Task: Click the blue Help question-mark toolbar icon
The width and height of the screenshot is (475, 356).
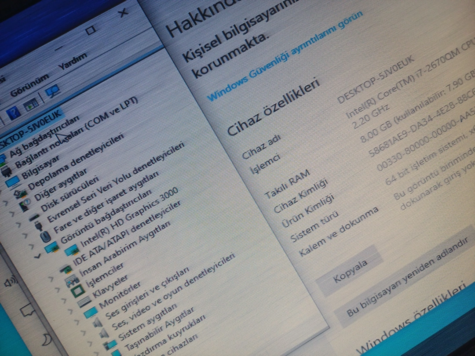Action: click(13, 114)
